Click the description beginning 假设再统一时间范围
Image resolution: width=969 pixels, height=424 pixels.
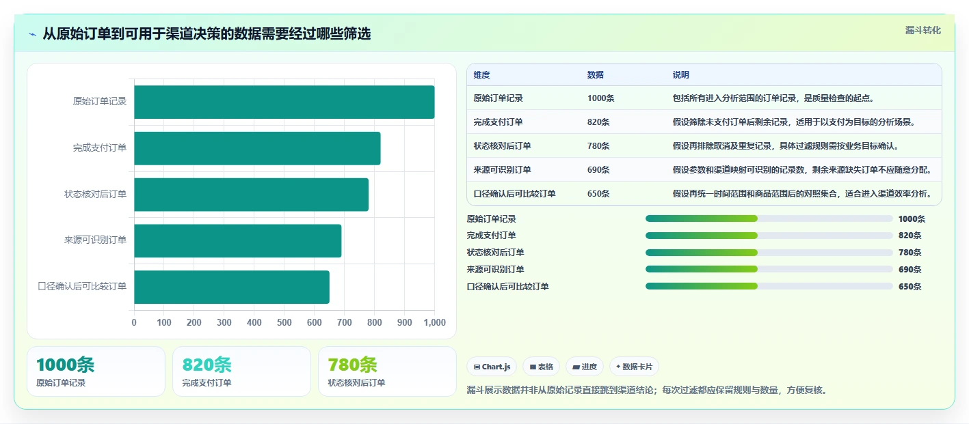pos(801,194)
